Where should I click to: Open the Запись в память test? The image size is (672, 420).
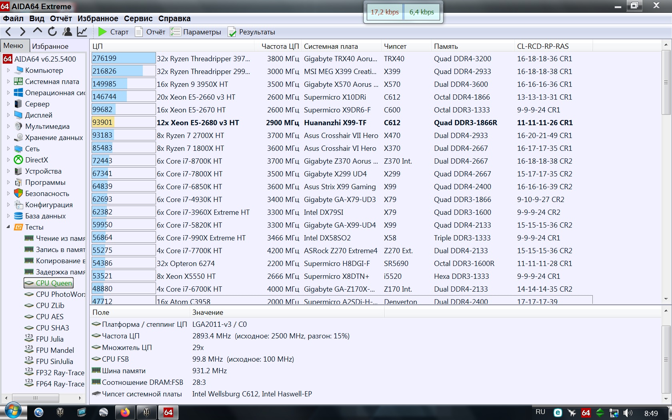click(55, 250)
